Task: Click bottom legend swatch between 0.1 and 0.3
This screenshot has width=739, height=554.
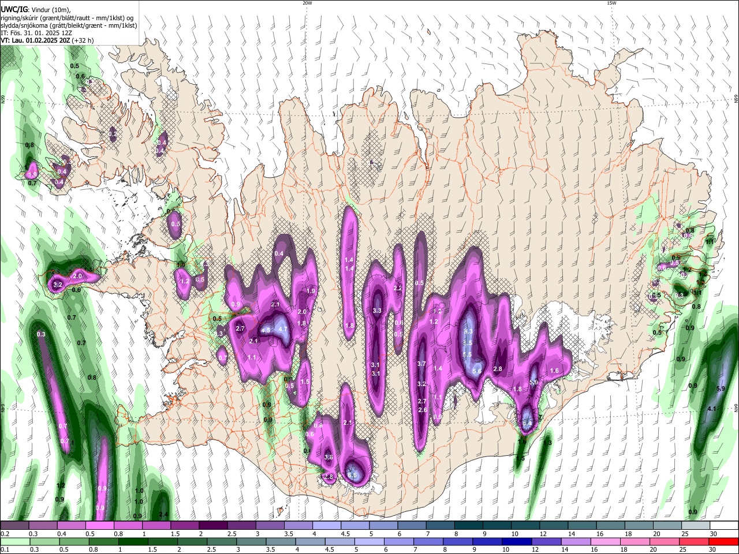Action: (x=14, y=541)
